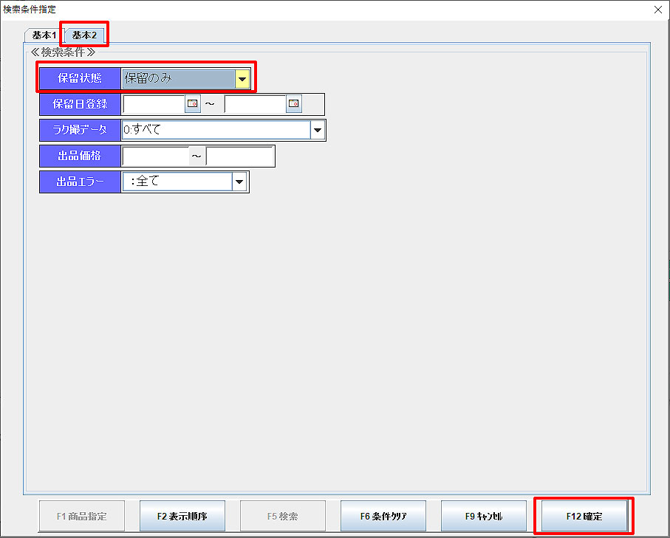This screenshot has width=670, height=538.
Task: Click the 出品価格 maximum price field
Action: [240, 156]
